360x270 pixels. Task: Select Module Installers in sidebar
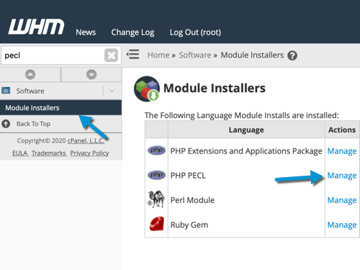60,108
